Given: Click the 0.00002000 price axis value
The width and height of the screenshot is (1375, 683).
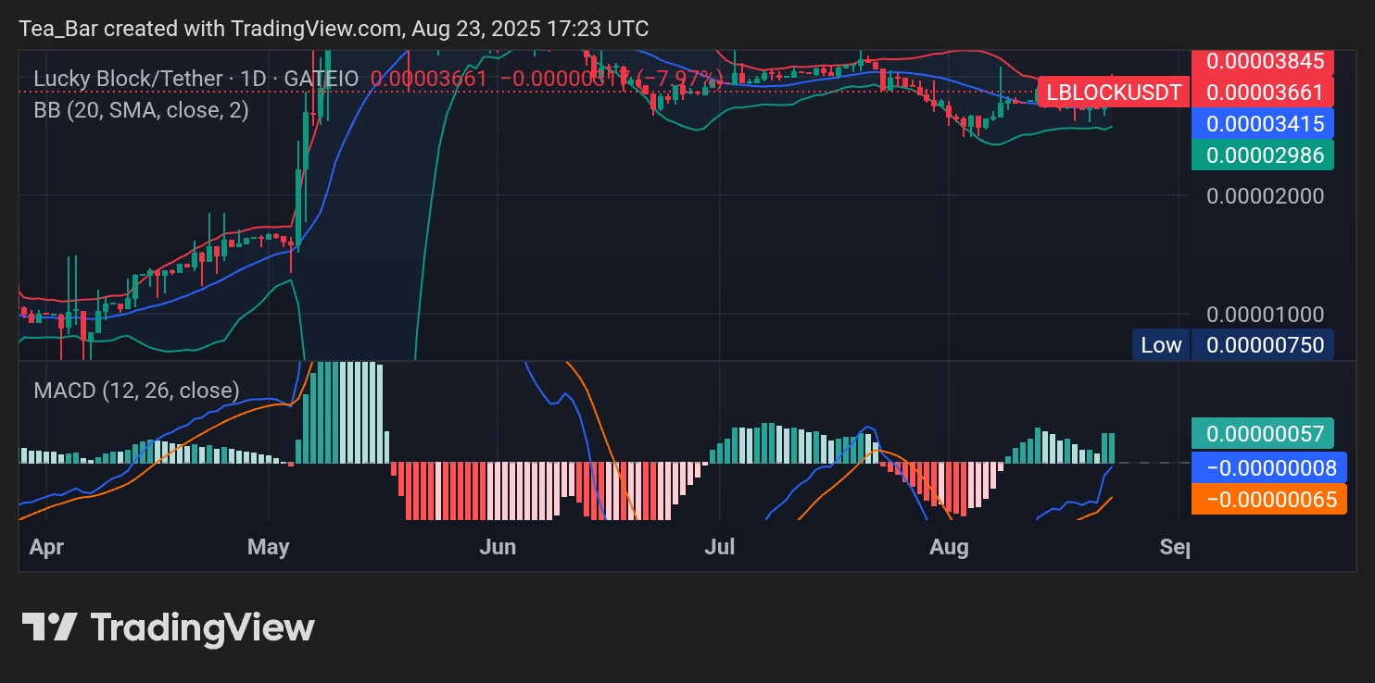Looking at the screenshot, I should pyautogui.click(x=1265, y=195).
